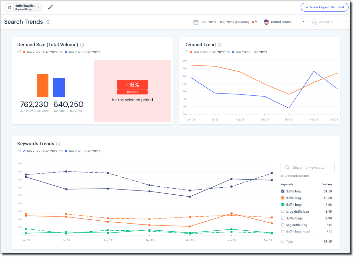Expand the duffel bag list group selector
Screen dimensions: 354x257
point(38,7)
